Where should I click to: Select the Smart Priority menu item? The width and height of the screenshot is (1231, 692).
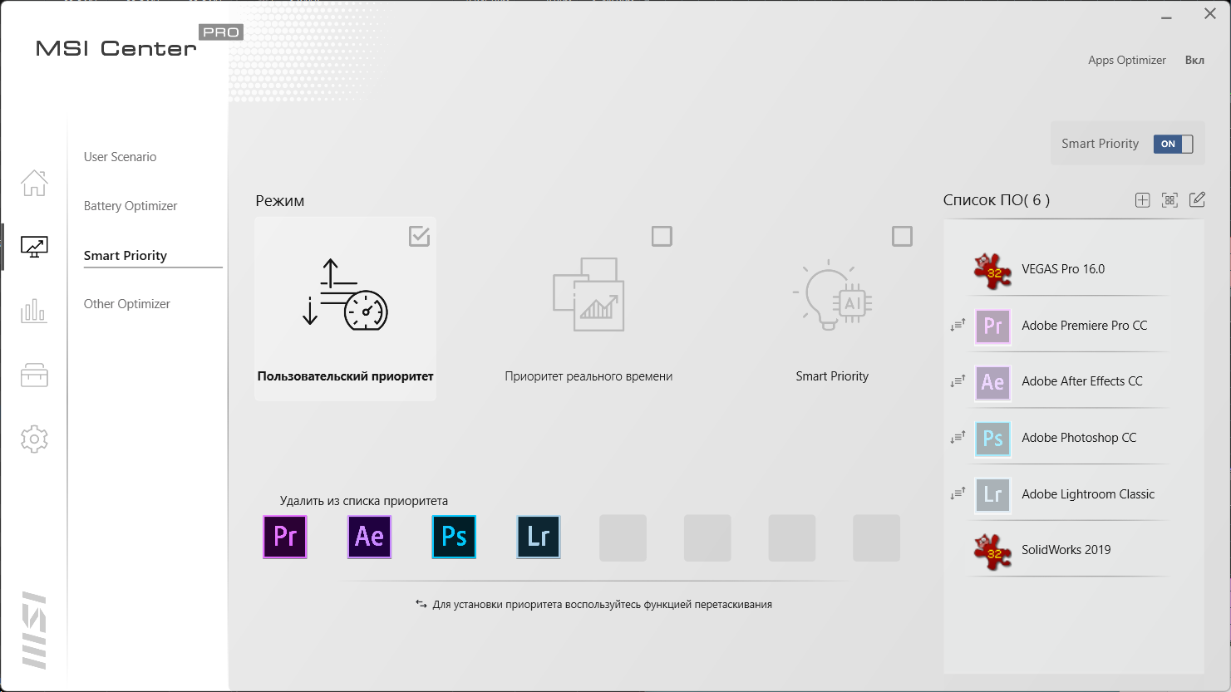[126, 256]
